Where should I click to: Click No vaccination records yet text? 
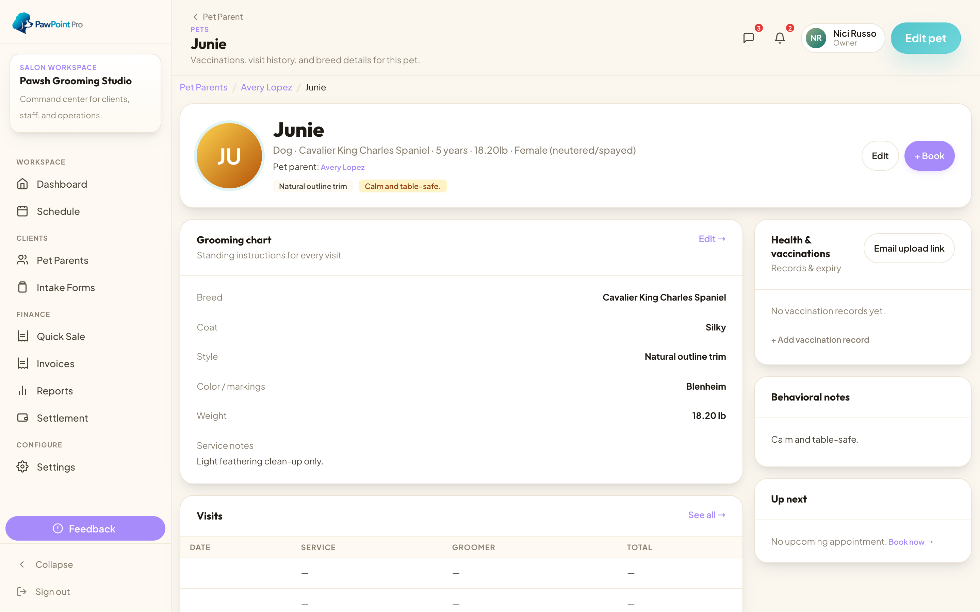click(x=828, y=311)
